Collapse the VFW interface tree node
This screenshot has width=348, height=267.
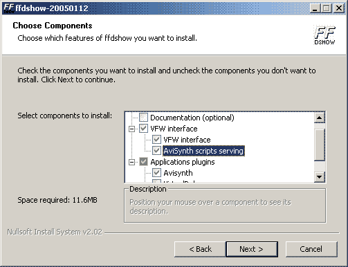[131, 129]
